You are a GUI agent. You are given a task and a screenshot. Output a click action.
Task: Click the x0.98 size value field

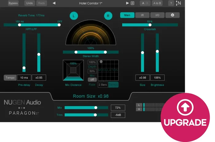[x=143, y=78]
